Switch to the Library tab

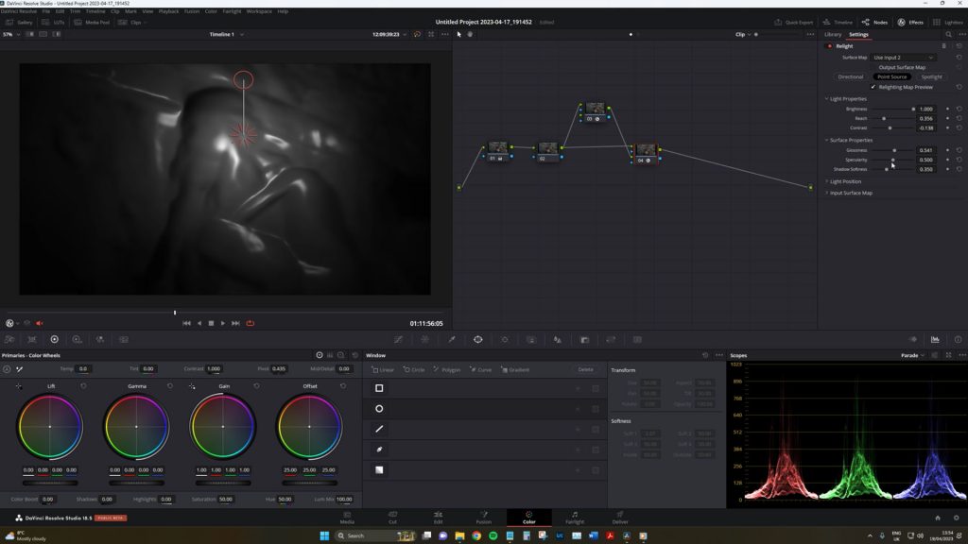click(833, 35)
